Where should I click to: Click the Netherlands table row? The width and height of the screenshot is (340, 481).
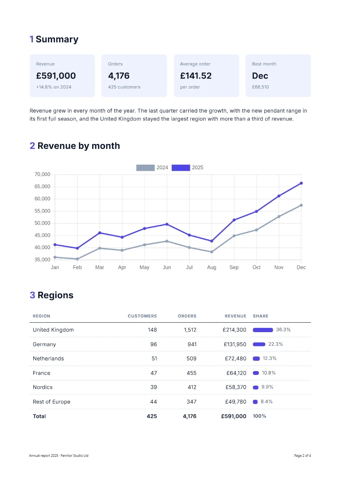pos(170,359)
